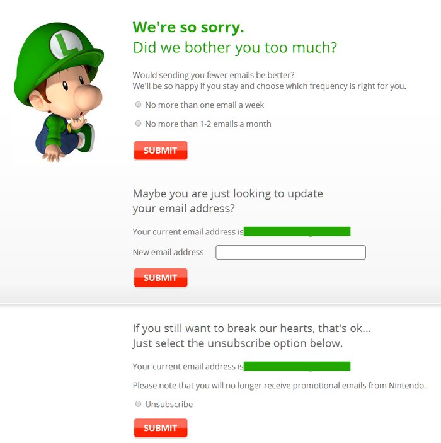The width and height of the screenshot is (441, 443).
Task: Select the one email a week radio button
Action: click(138, 105)
